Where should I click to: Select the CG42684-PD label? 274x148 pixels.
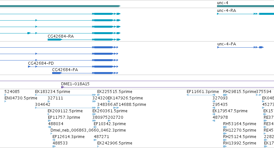click(41, 63)
